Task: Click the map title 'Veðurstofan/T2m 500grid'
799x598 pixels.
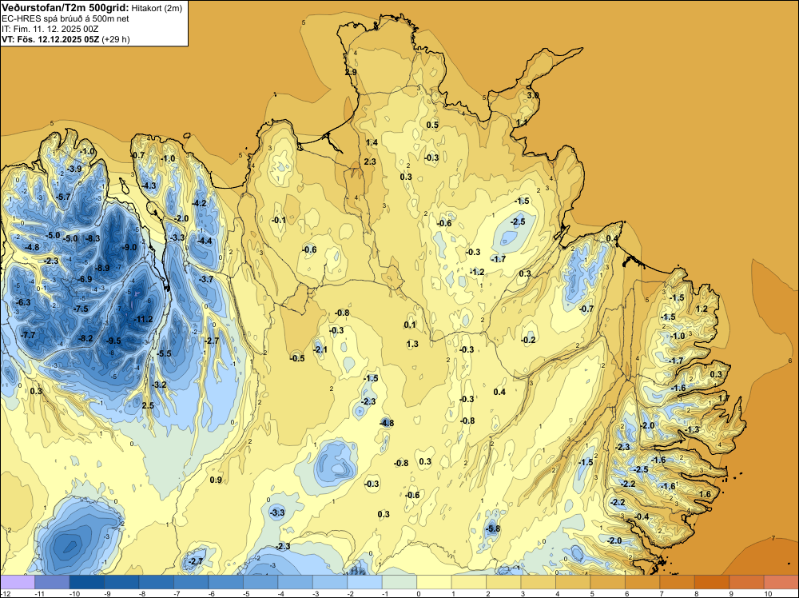Action: pyautogui.click(x=66, y=8)
